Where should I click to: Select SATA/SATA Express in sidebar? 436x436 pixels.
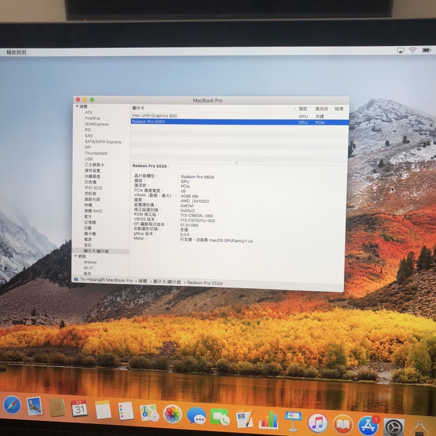click(103, 142)
